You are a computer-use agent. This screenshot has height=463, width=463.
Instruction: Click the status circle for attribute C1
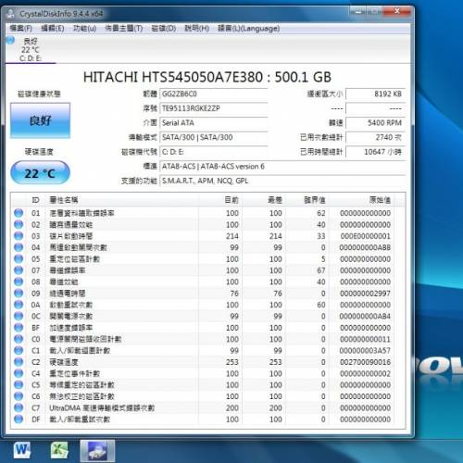tap(19, 350)
